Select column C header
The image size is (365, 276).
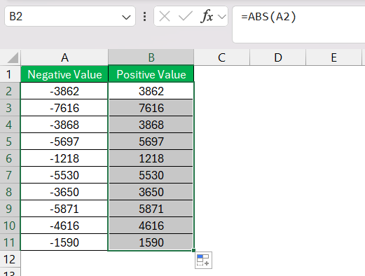222,57
